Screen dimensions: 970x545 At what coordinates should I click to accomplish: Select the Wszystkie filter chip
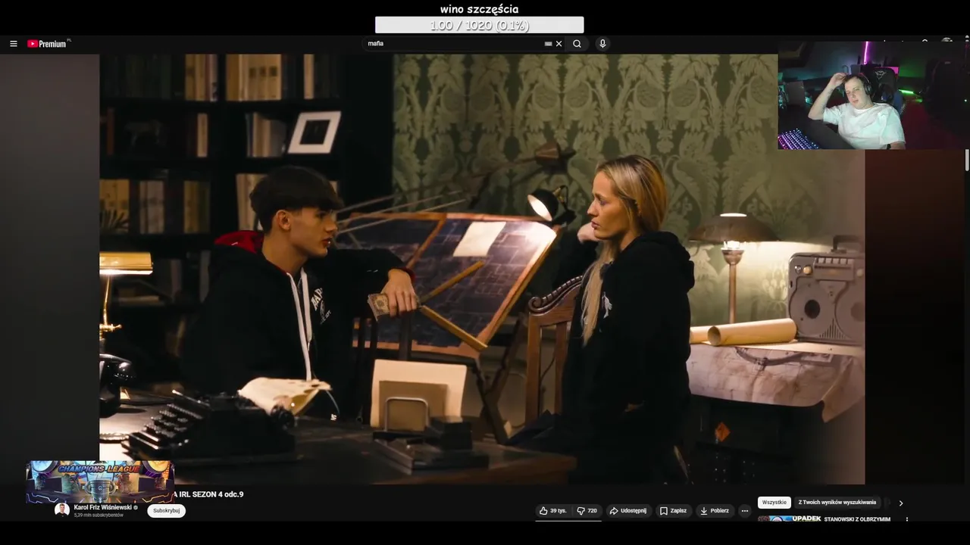(774, 503)
